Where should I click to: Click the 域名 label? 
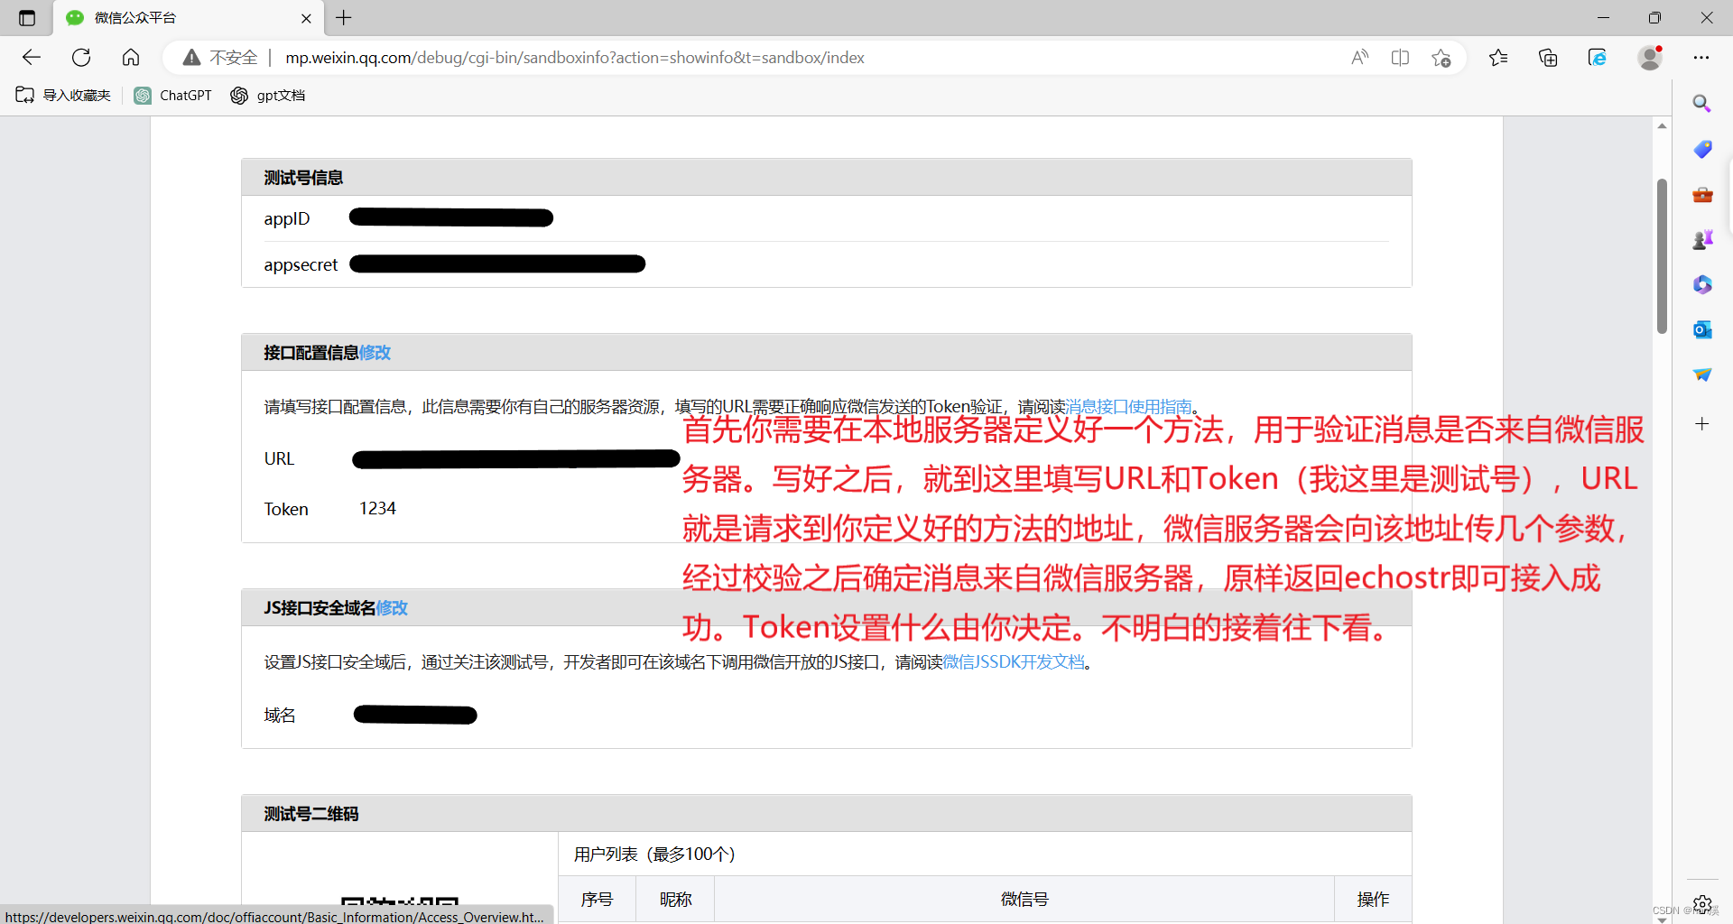point(280,716)
